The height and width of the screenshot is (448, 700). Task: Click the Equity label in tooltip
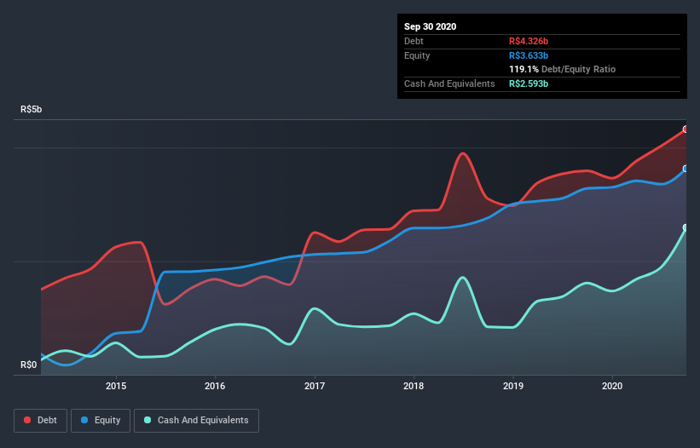[417, 55]
